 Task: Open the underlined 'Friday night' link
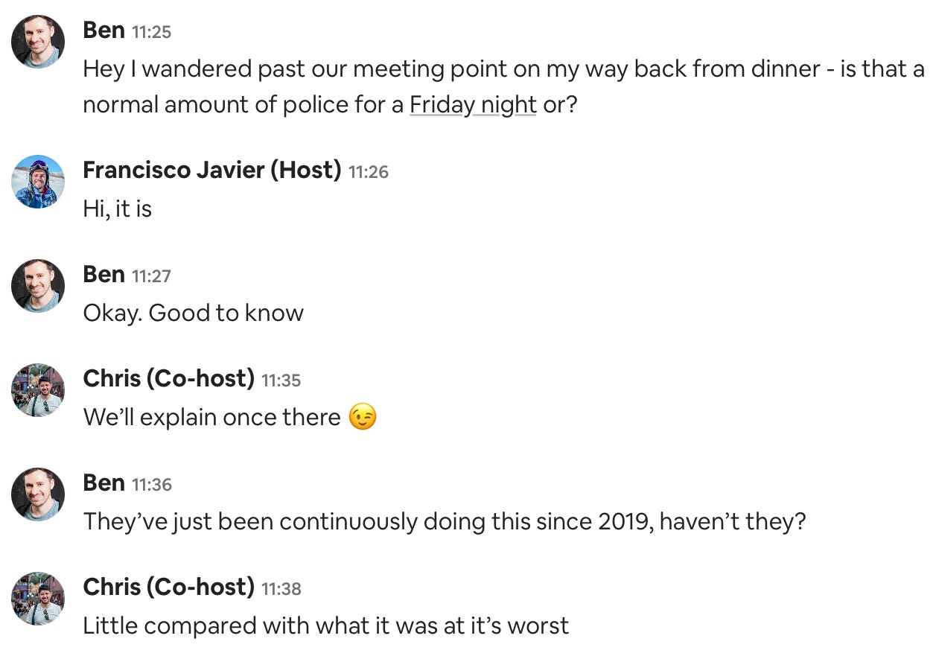pyautogui.click(x=473, y=104)
